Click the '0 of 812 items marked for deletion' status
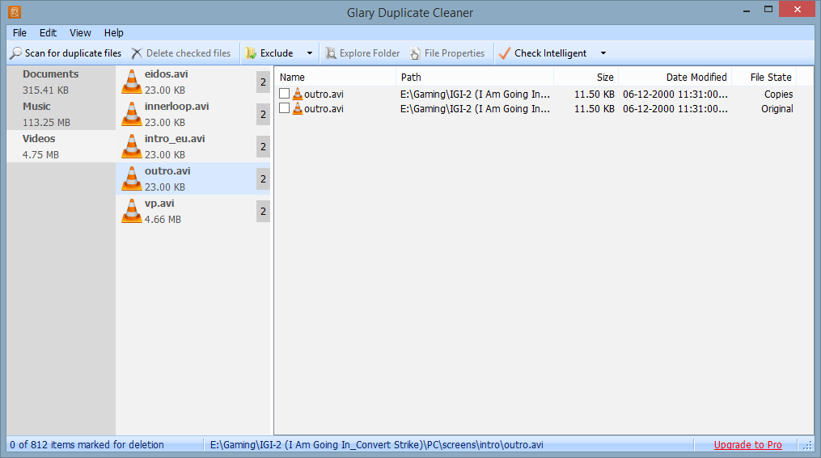This screenshot has height=458, width=821. pos(87,445)
